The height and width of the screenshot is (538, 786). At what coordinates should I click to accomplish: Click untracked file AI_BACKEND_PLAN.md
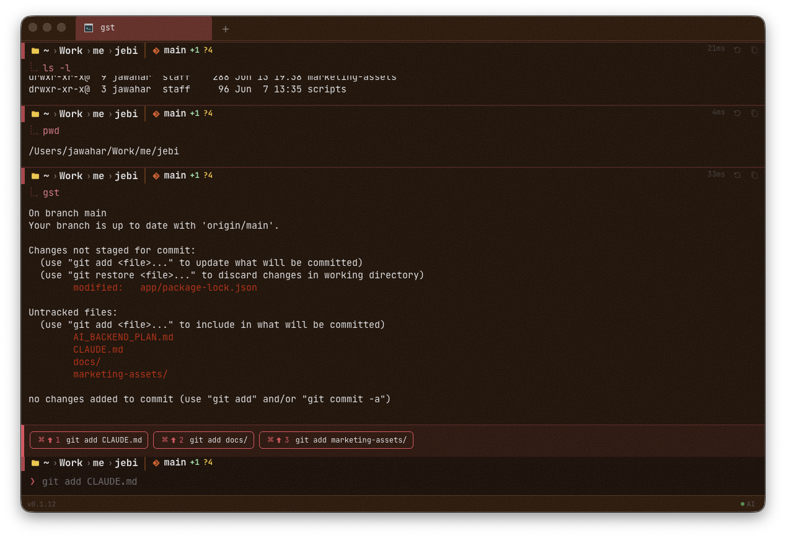click(123, 337)
